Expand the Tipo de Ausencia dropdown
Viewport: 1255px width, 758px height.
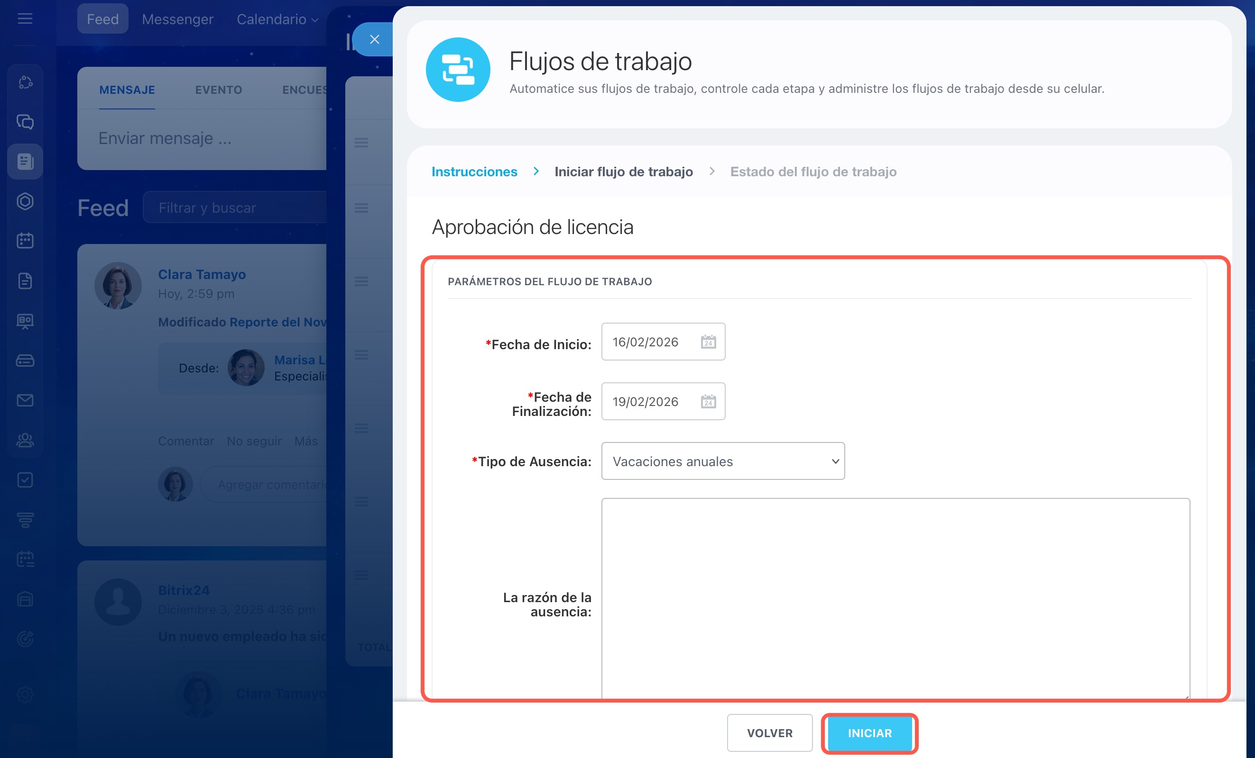[x=723, y=461]
